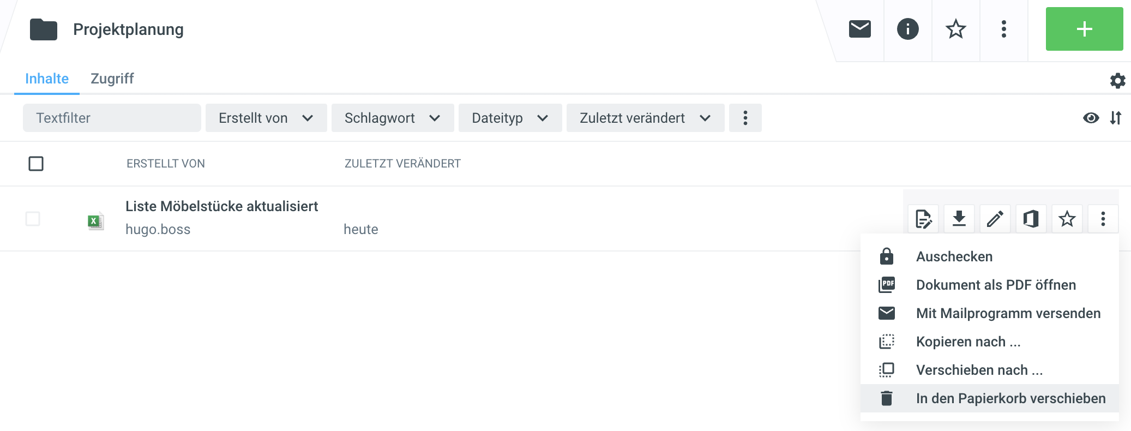Check the Liste Möbelstücke row checkbox
The image size is (1131, 431).
[x=33, y=219]
